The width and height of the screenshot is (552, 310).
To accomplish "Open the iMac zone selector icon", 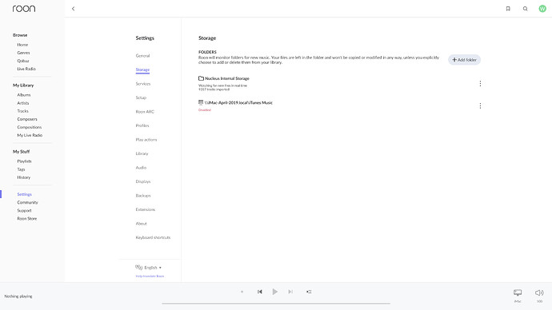I will coord(518,292).
